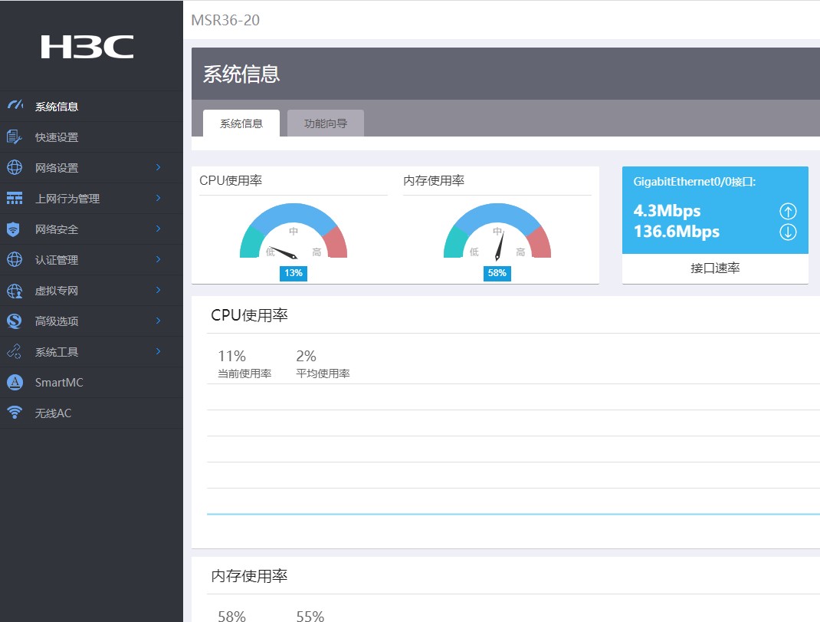Screen dimensions: 820x622
Task: Open 快速设置 in the sidebar menu
Action: [91, 137]
